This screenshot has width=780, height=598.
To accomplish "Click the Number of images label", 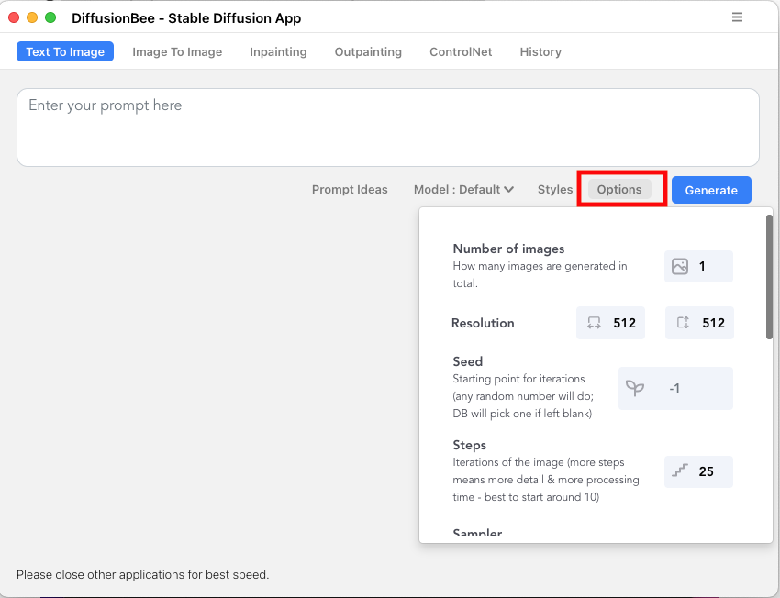I will coord(508,249).
